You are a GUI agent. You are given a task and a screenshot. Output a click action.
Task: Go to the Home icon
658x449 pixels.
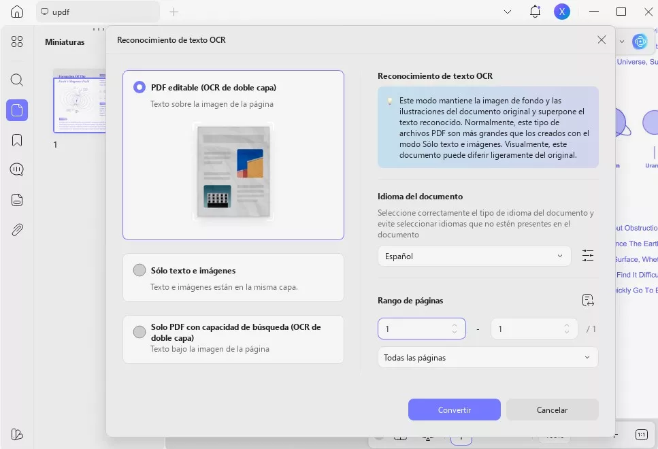(x=17, y=12)
